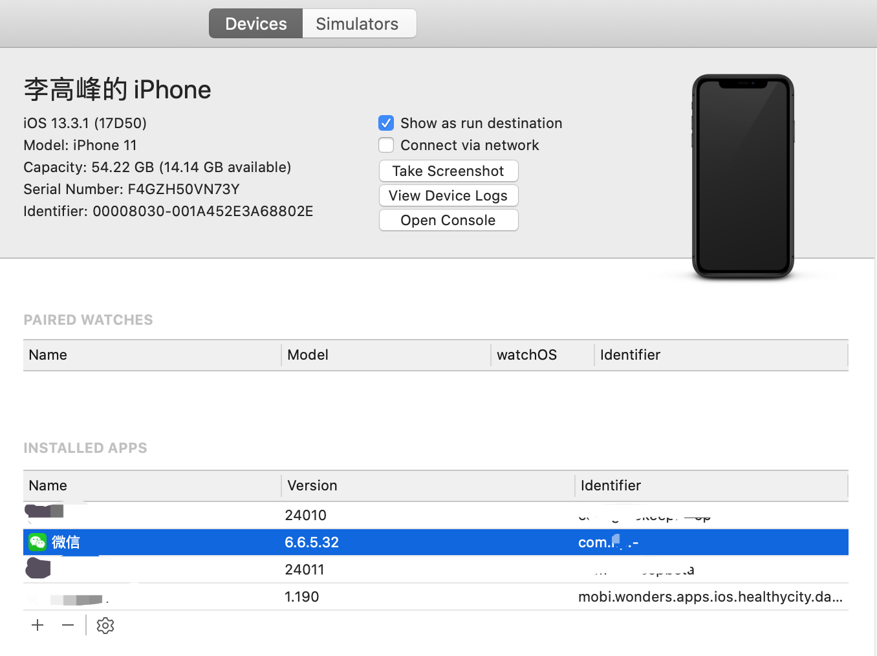Click the Take Screenshot button
877x656 pixels.
448,171
